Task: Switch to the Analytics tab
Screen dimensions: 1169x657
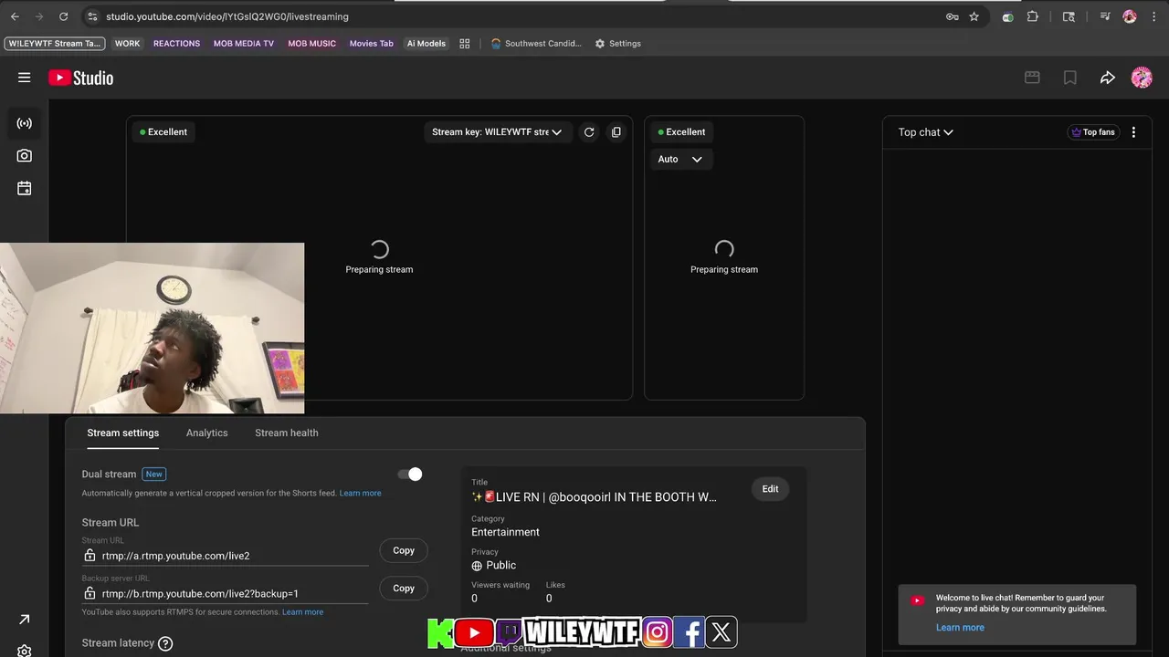Action: tap(207, 433)
